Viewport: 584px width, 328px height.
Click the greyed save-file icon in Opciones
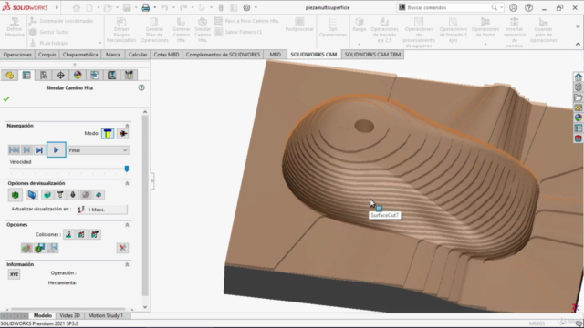[x=53, y=248]
